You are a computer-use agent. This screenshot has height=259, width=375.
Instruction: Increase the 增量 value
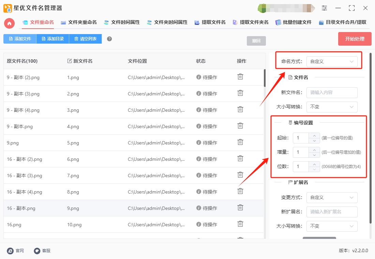314,150
